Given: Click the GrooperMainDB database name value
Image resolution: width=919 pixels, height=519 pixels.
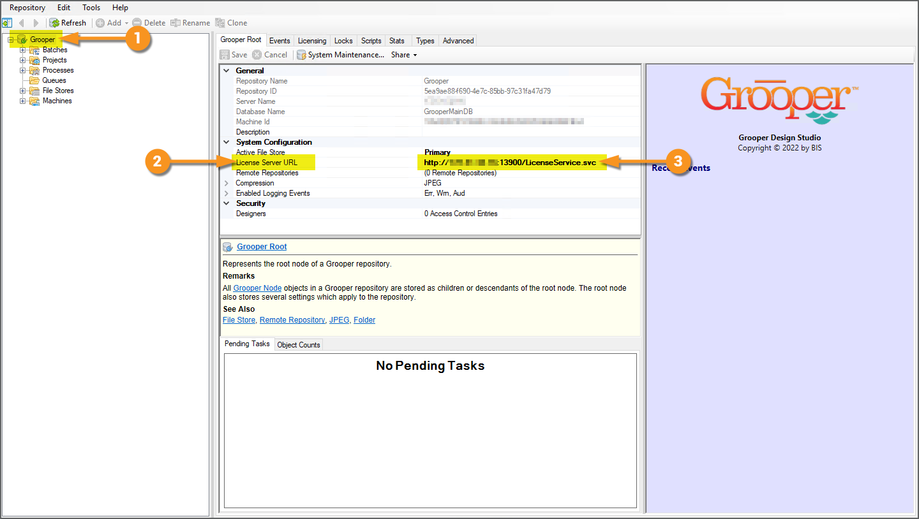Looking at the screenshot, I should tap(448, 112).
